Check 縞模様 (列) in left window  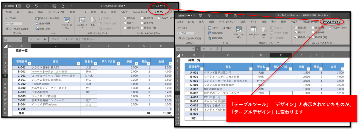pyautogui.click(x=142, y=28)
